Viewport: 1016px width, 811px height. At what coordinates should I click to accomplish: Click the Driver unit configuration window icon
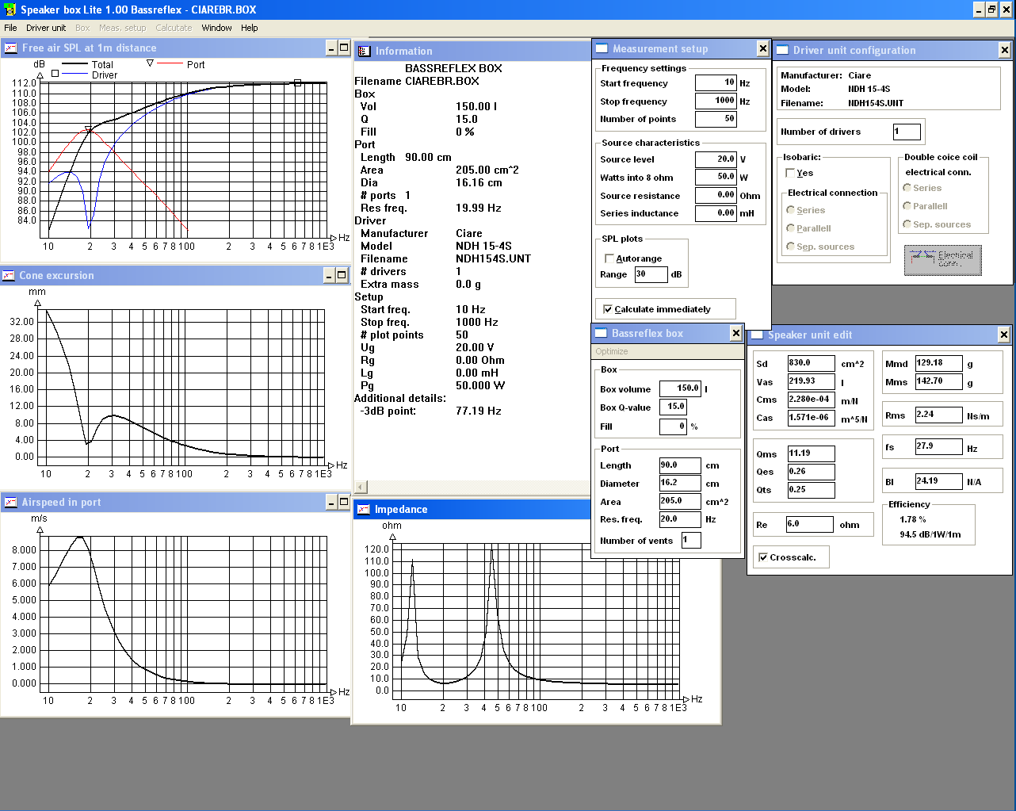pyautogui.click(x=781, y=50)
